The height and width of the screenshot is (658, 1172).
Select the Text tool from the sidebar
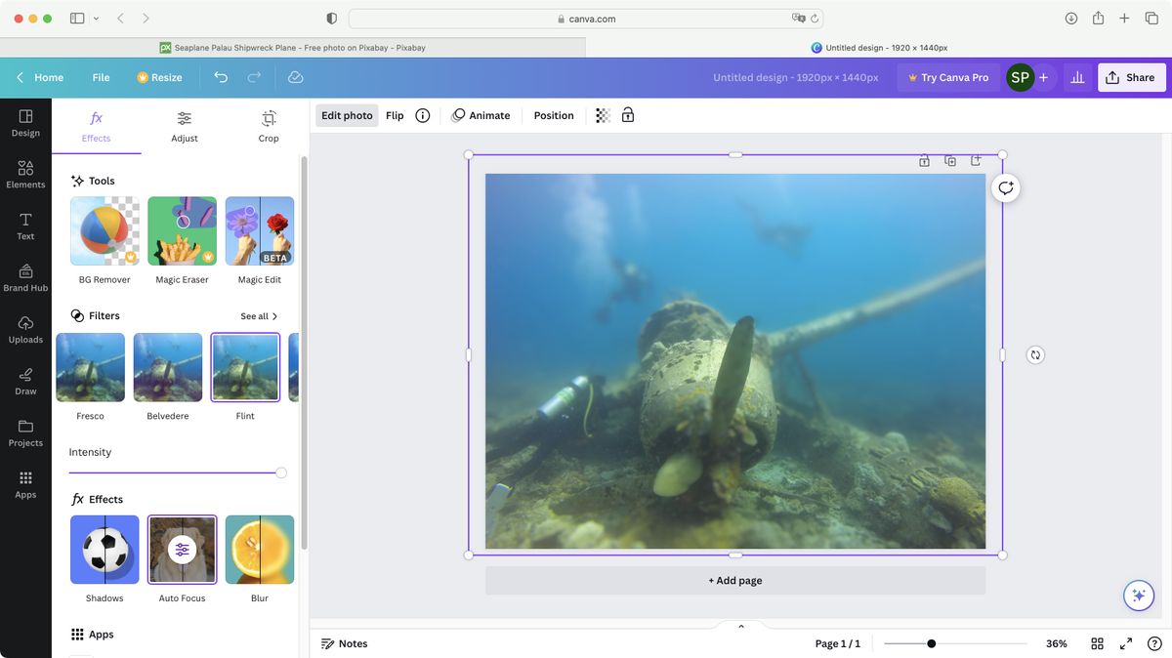click(25, 227)
